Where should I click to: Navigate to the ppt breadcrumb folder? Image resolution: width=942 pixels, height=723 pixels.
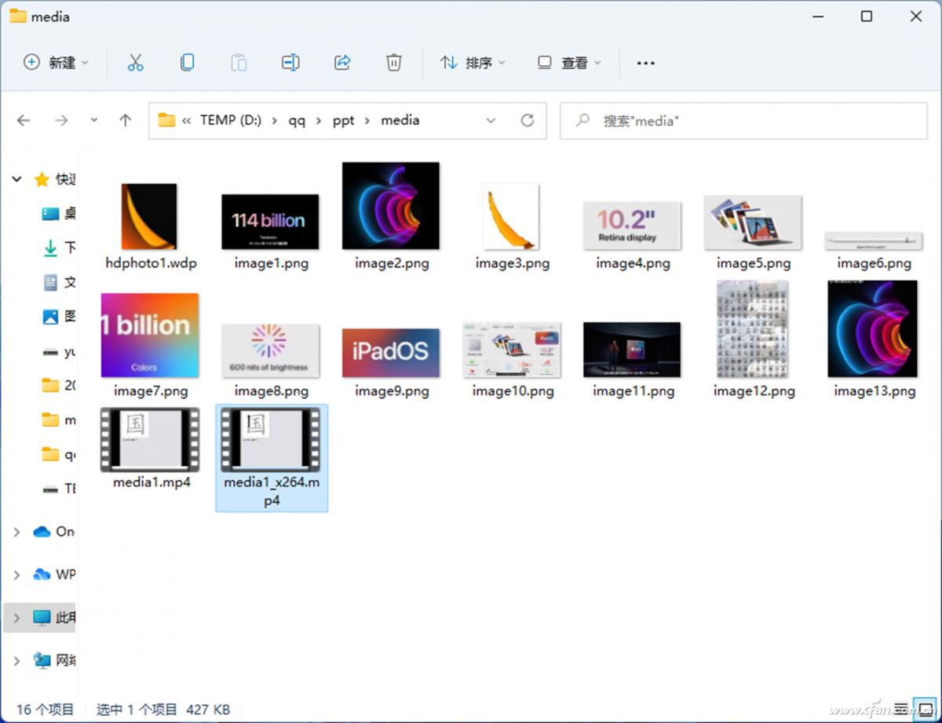[343, 120]
